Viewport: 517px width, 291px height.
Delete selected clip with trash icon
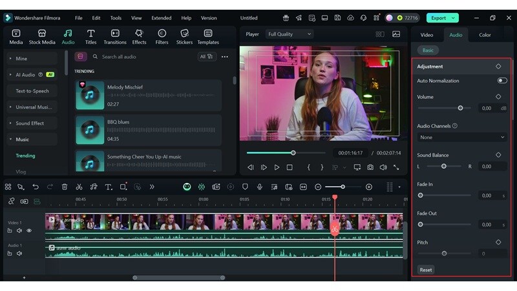(65, 187)
